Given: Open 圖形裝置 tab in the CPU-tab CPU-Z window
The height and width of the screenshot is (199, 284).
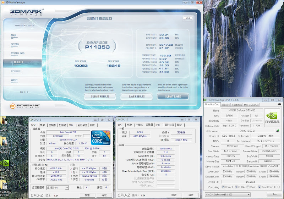Looking at the screenshot, I should coord(82,125).
